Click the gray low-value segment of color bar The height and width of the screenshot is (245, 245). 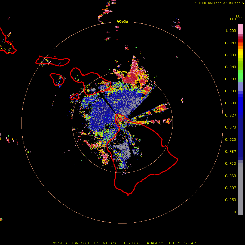pyautogui.click(x=240, y=189)
